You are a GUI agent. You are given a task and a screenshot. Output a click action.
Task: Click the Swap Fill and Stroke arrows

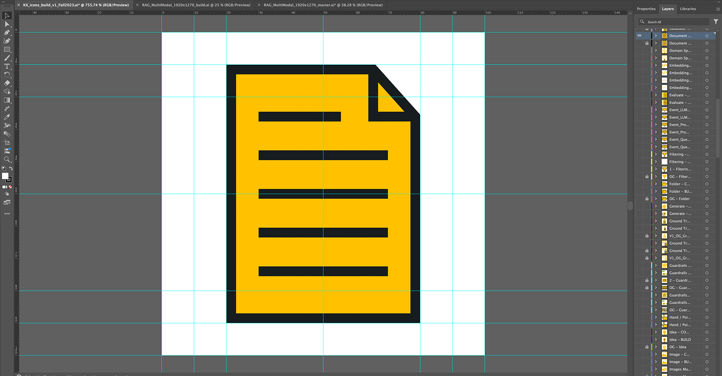11,168
